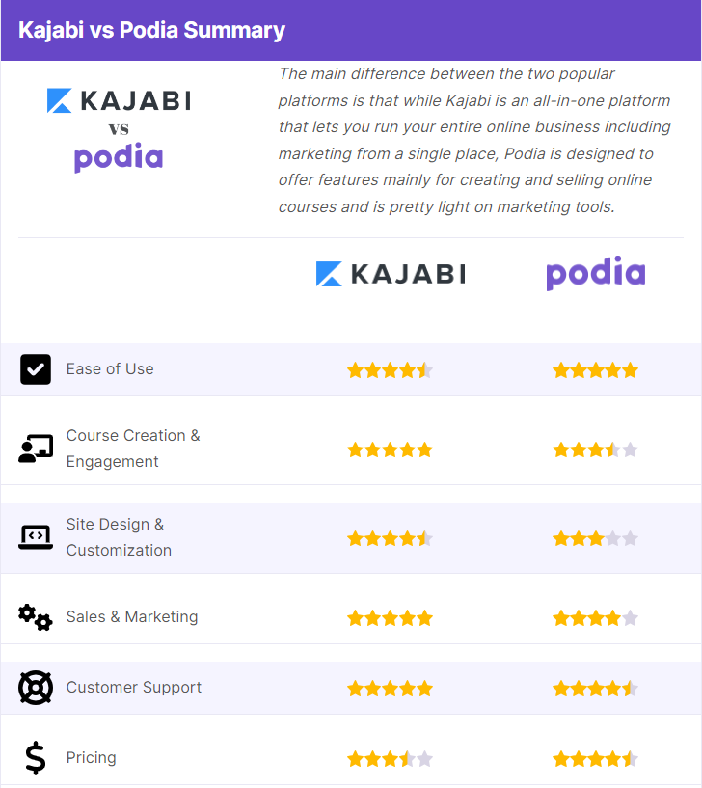
Task: Click the Site Design laptop code icon
Action: pos(36,537)
